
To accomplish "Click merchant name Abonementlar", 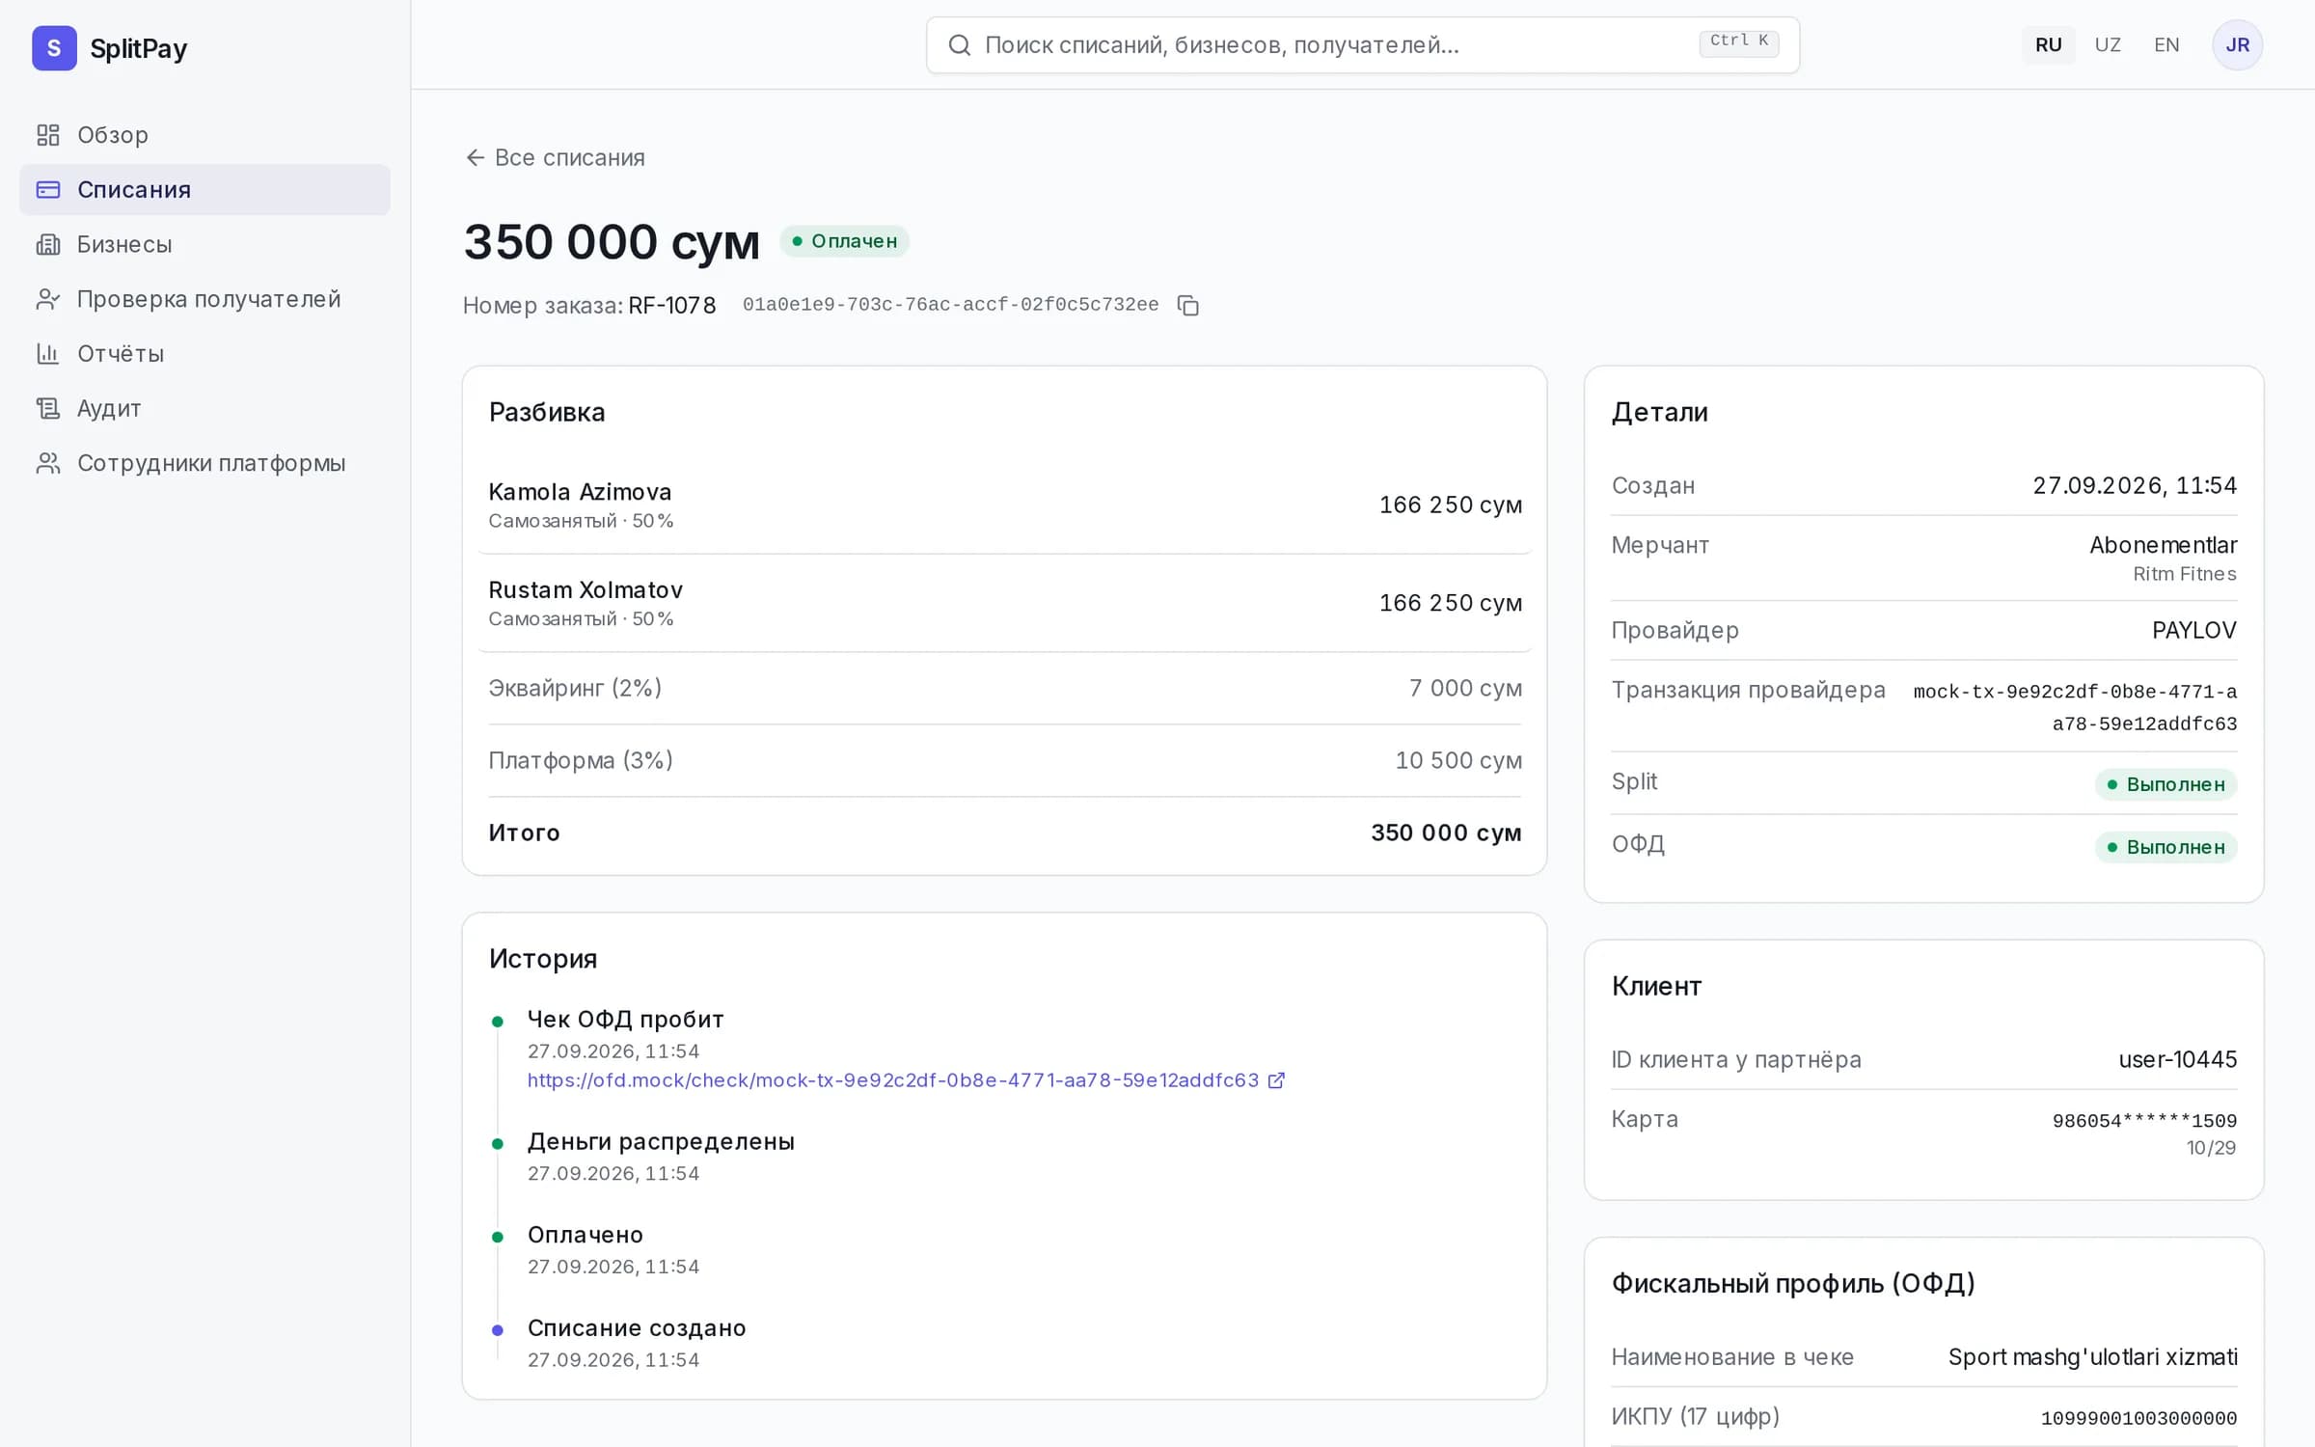I will (x=2163, y=545).
